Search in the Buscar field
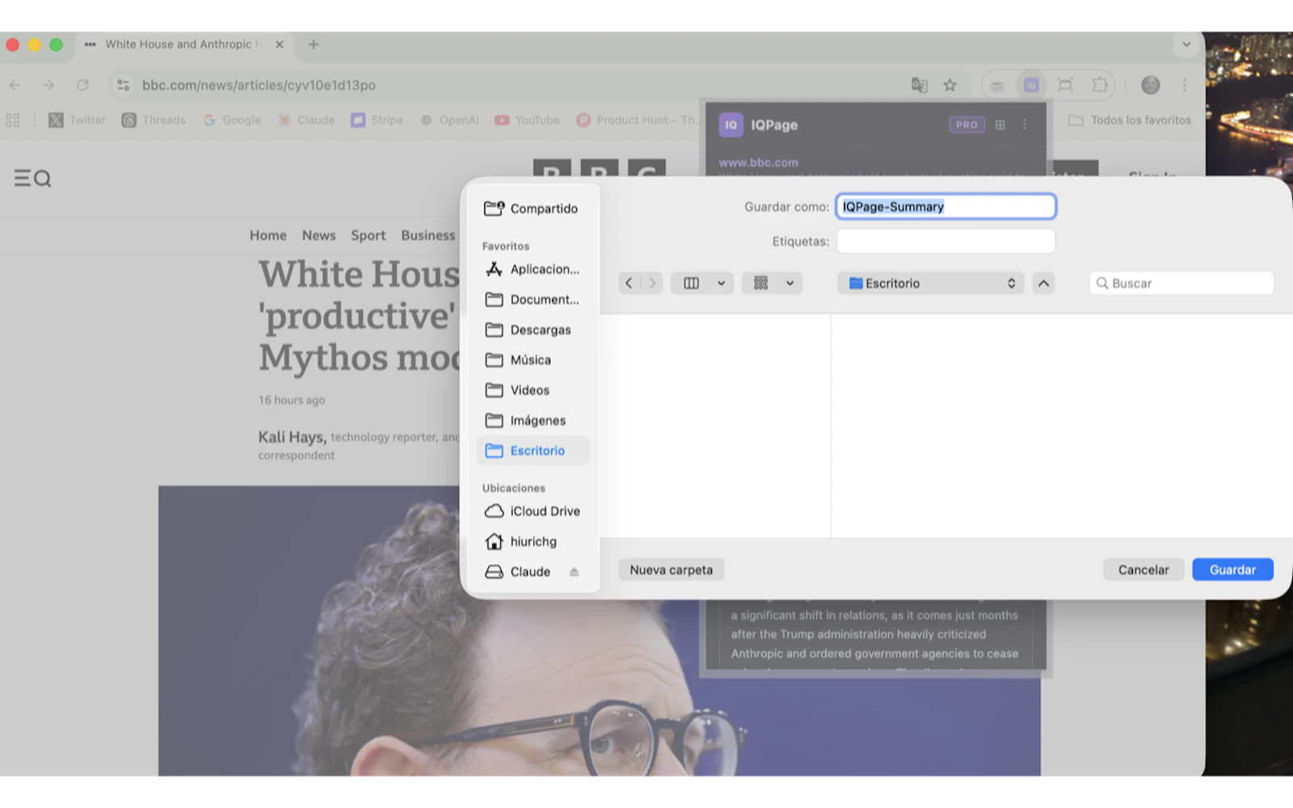This screenshot has height=808, width=1293. click(x=1181, y=284)
